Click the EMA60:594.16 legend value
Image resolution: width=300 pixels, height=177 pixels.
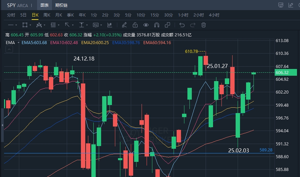tap(157, 43)
